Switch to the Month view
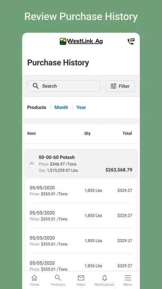The width and height of the screenshot is (162, 289). (x=61, y=108)
